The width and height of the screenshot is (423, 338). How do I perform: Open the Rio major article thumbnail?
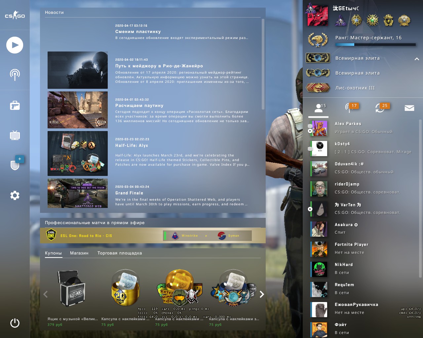[78, 70]
